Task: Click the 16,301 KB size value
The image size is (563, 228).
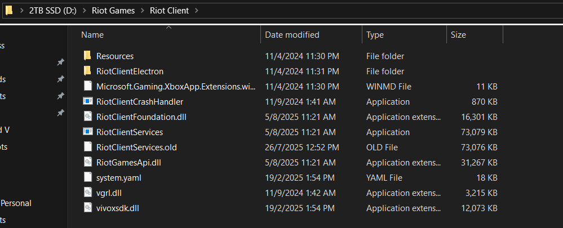Action: (479, 117)
